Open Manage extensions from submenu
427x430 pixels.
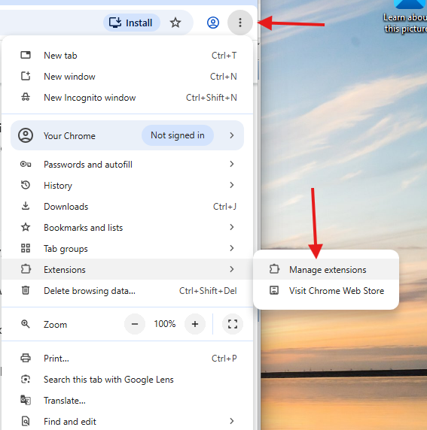coord(326,269)
